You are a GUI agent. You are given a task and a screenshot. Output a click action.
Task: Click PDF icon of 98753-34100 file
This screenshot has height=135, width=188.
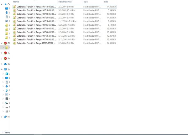(14, 39)
